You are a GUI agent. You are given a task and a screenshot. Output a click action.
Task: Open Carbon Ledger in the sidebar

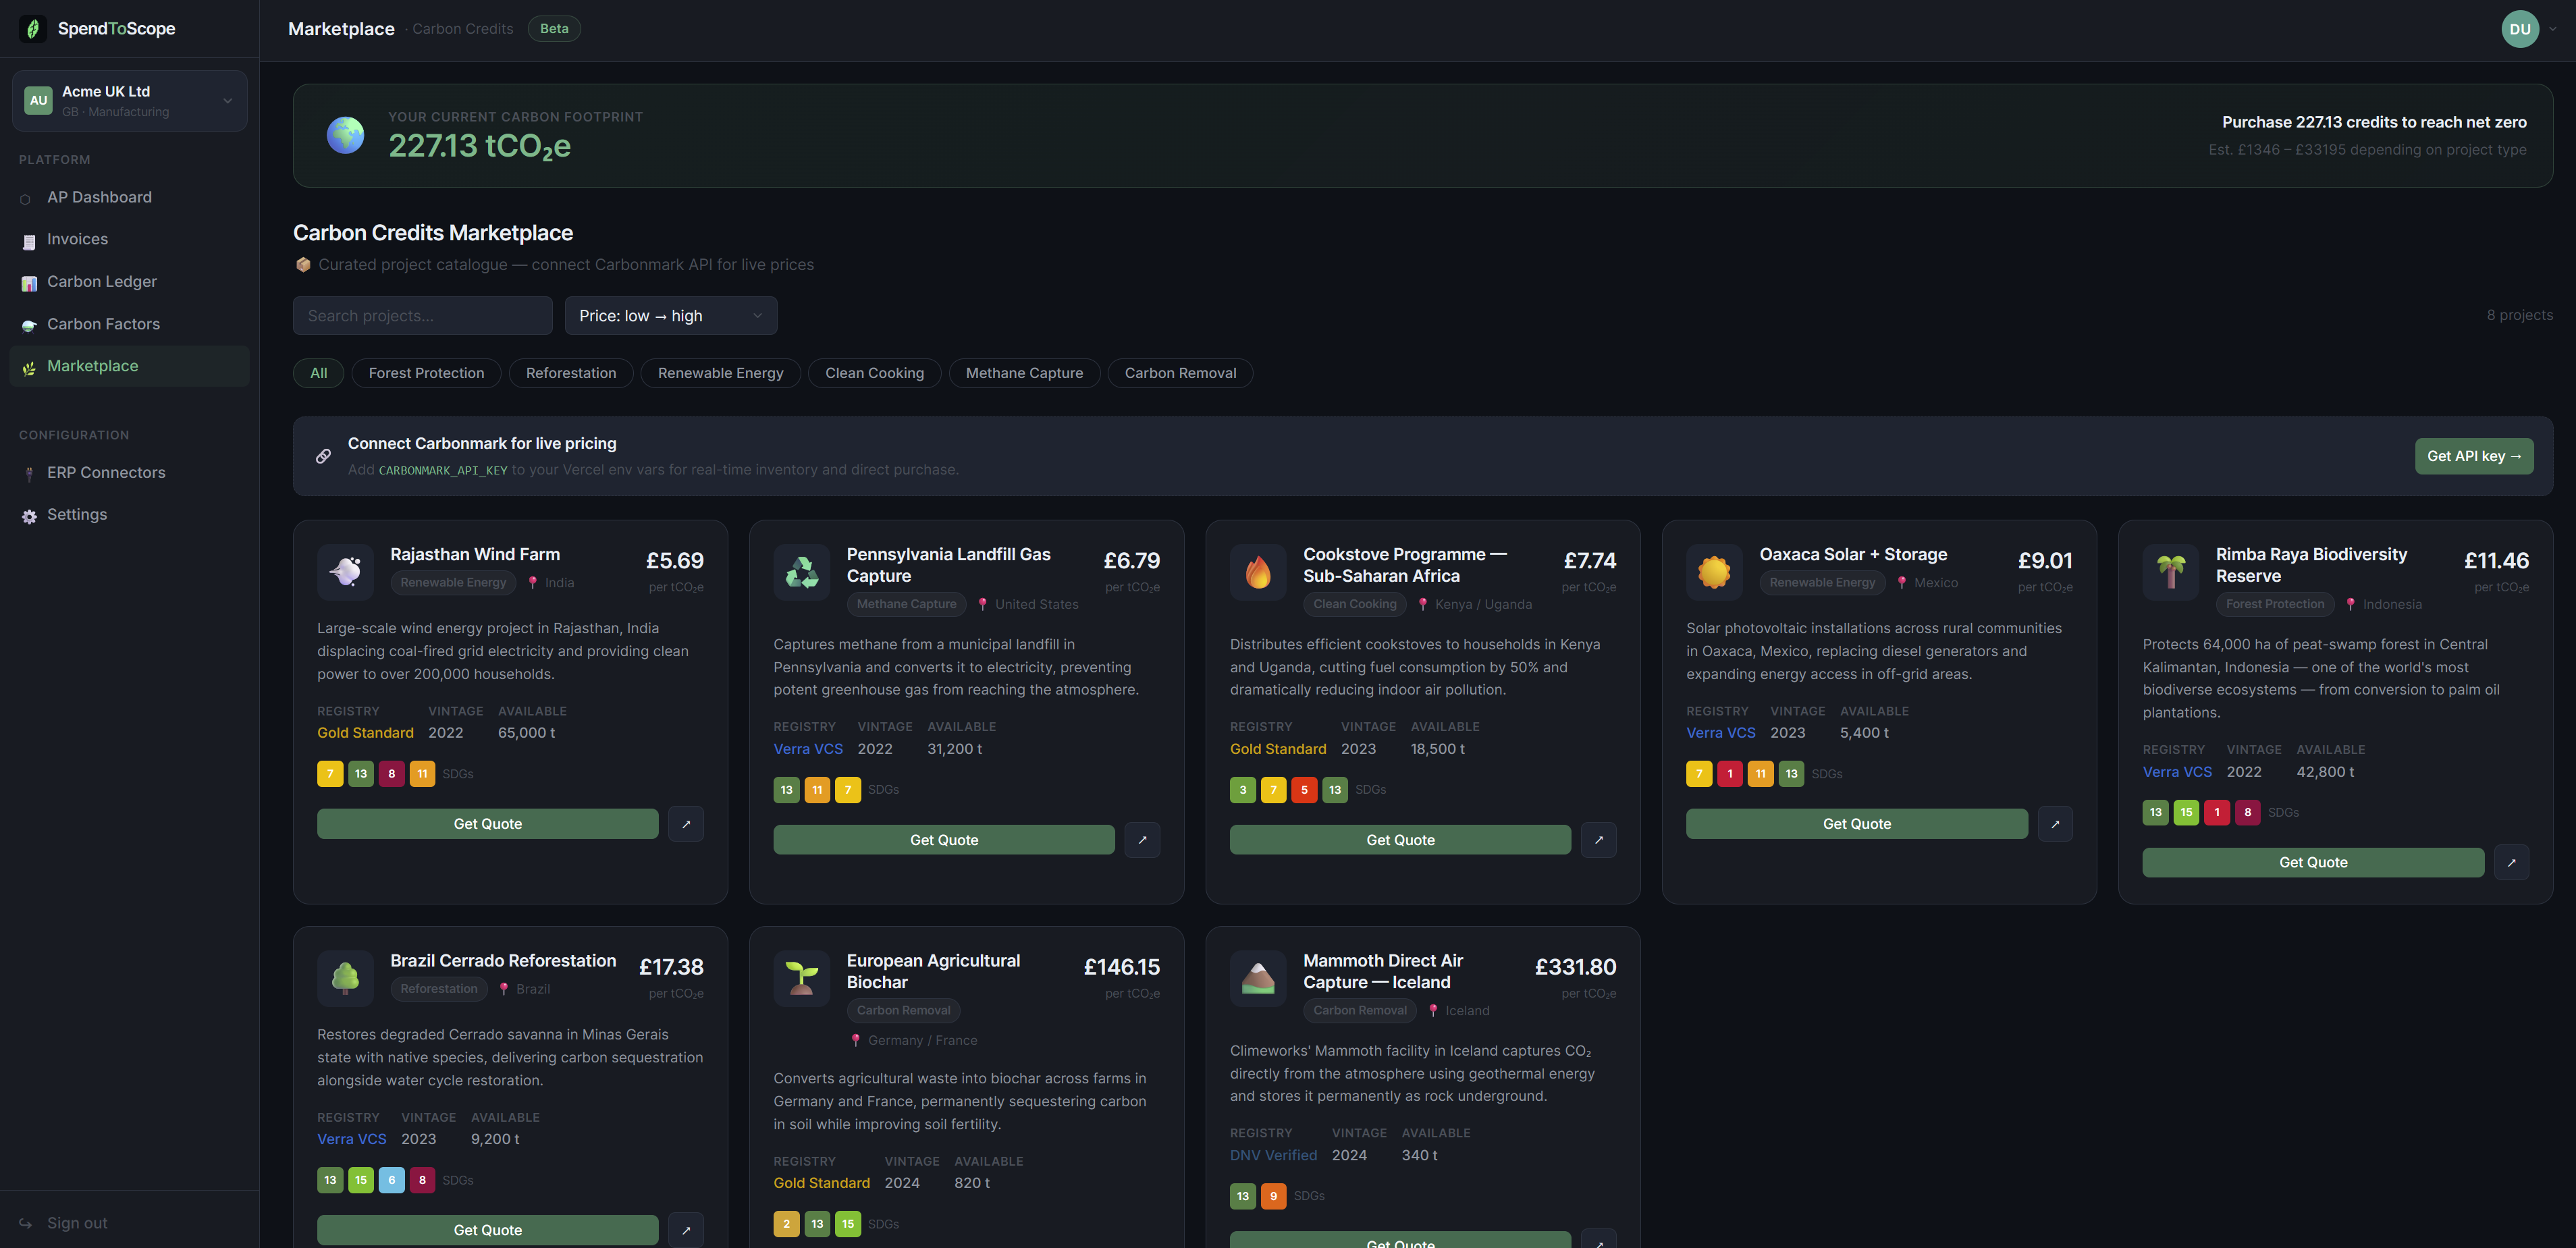click(130, 282)
